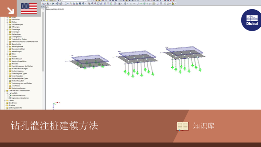Click the 钻孔灌注桩建模方法 title text

(x=54, y=125)
